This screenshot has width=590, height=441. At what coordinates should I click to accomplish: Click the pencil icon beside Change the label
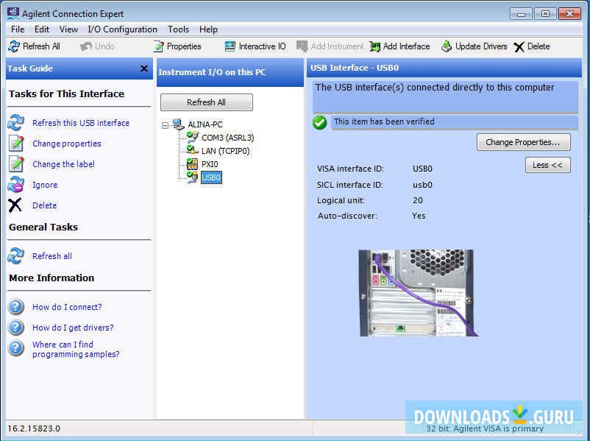16,164
